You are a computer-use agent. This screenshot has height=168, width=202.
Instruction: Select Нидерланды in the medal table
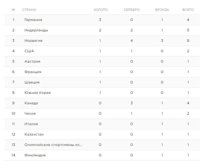36,30
